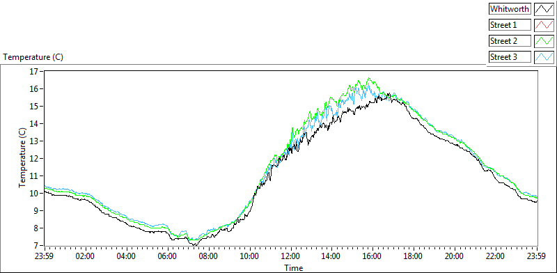Select the Street 3 legend label
557x273 pixels.
510,57
